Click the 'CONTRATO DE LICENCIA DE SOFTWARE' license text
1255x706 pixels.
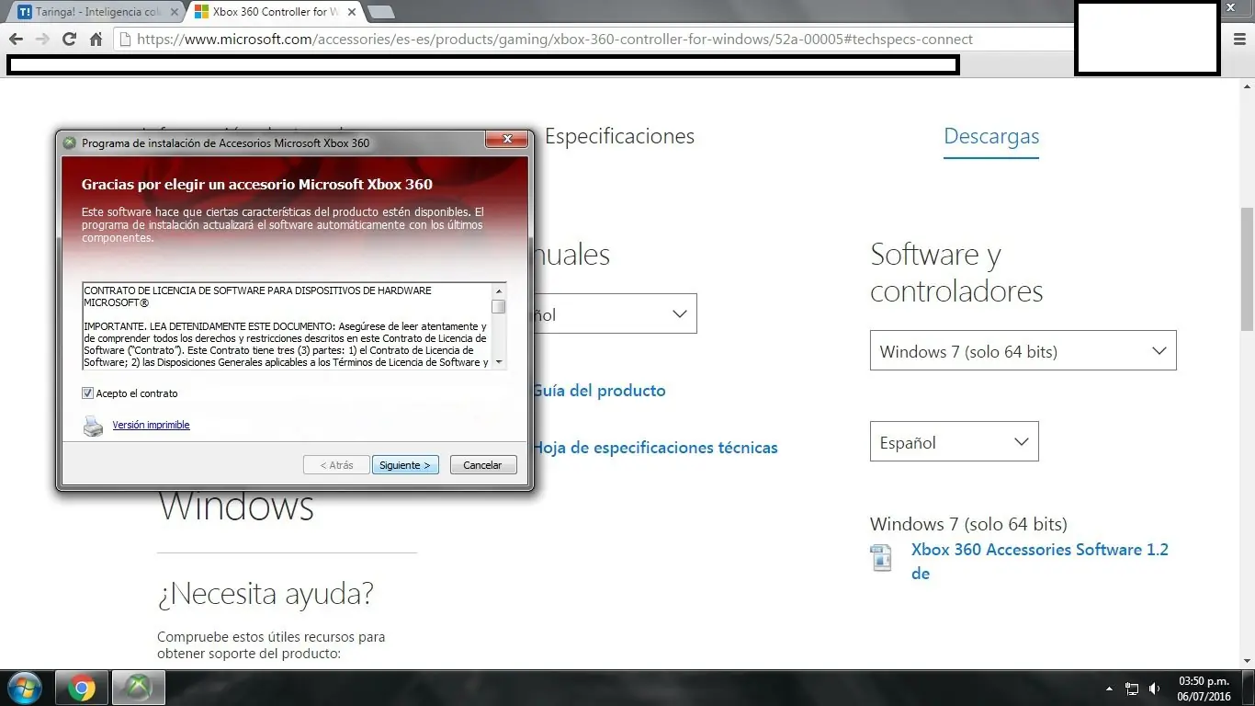(x=257, y=296)
